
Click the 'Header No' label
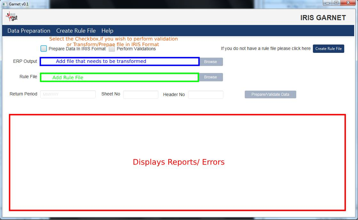point(174,94)
